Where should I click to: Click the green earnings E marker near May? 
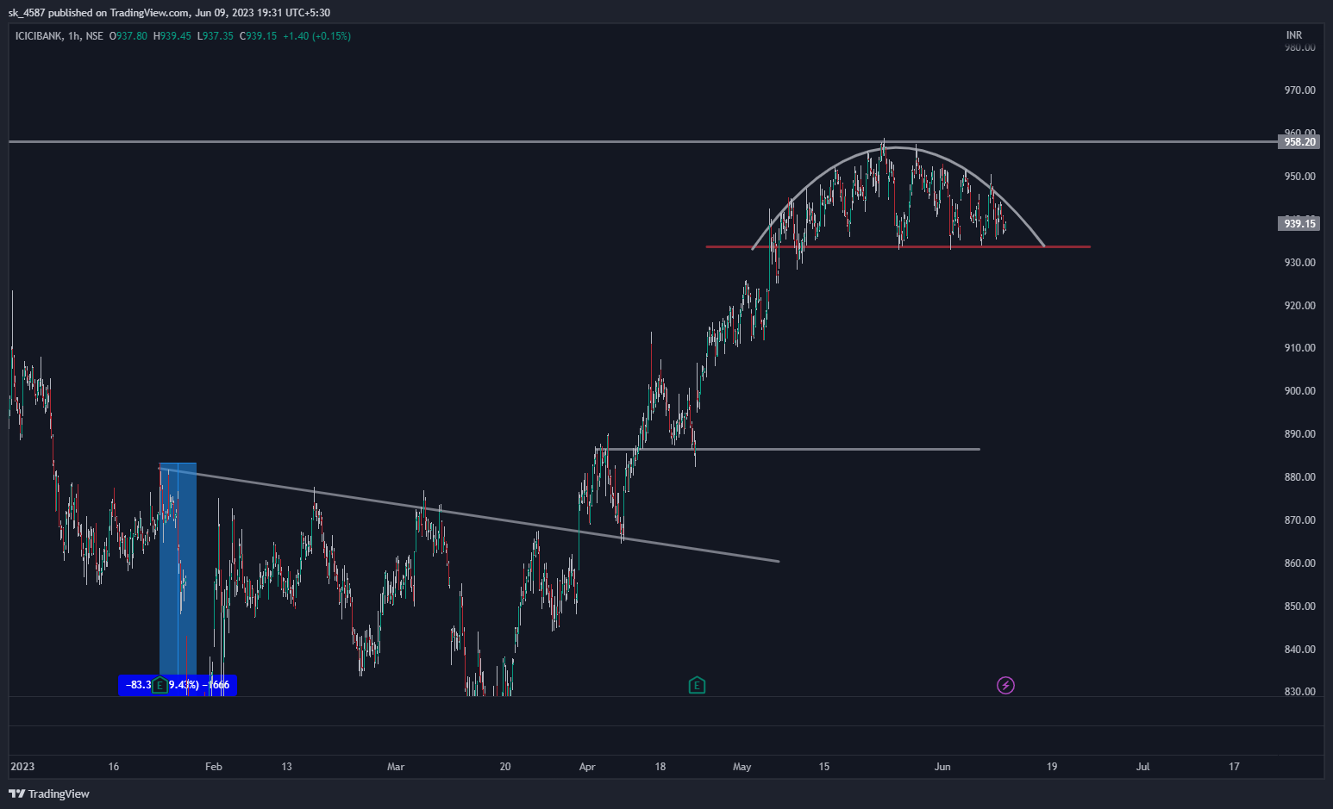697,686
